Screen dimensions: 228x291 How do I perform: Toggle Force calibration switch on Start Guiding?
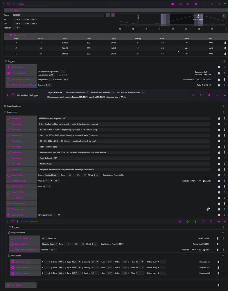tap(58, 215)
